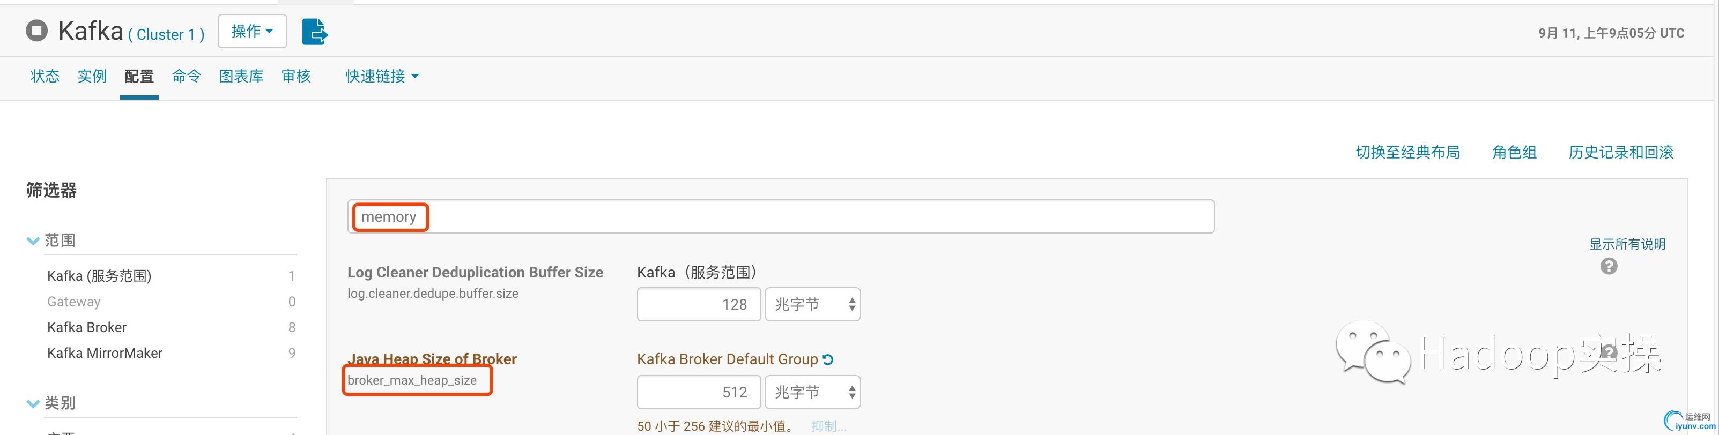The width and height of the screenshot is (1719, 435).
Task: Click the help question mark under 显示所有说明
Action: (x=1609, y=267)
